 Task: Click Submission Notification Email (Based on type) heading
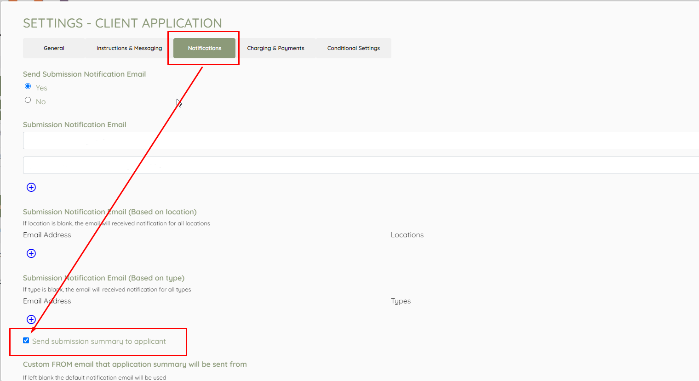[103, 278]
